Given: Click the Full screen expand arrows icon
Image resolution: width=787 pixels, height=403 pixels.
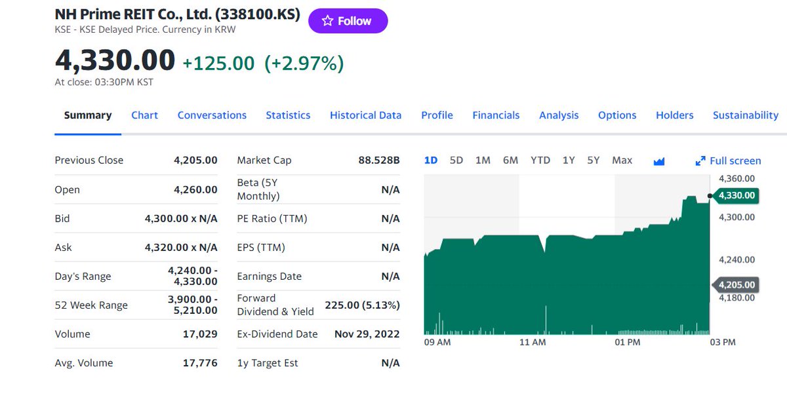Looking at the screenshot, I should (x=700, y=161).
